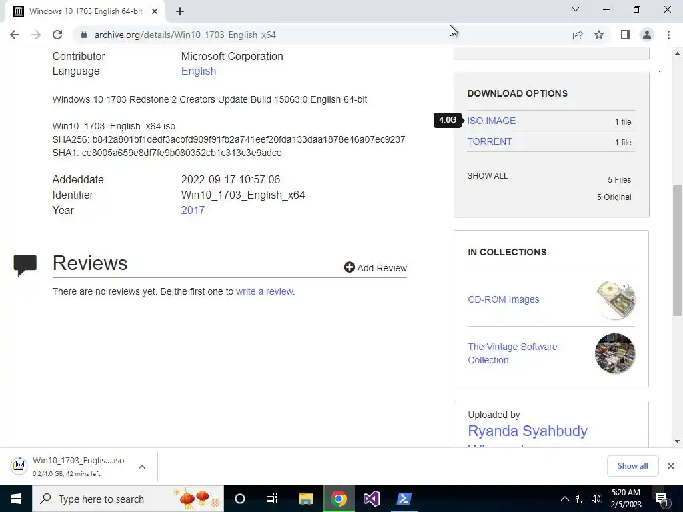Toggle the Chrome side panel
Viewport: 683px width, 512px height.
pos(626,35)
